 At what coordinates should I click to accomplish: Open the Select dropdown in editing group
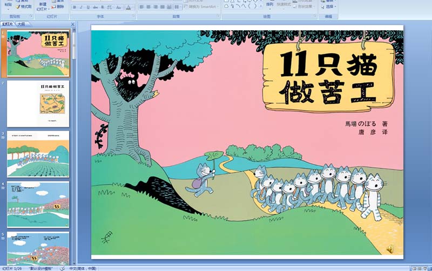(328, 6)
